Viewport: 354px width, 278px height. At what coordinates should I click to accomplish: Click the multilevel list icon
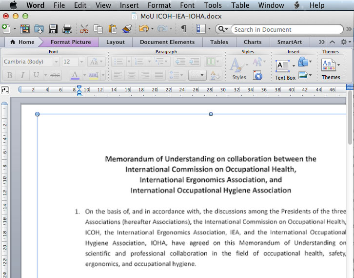(158, 61)
